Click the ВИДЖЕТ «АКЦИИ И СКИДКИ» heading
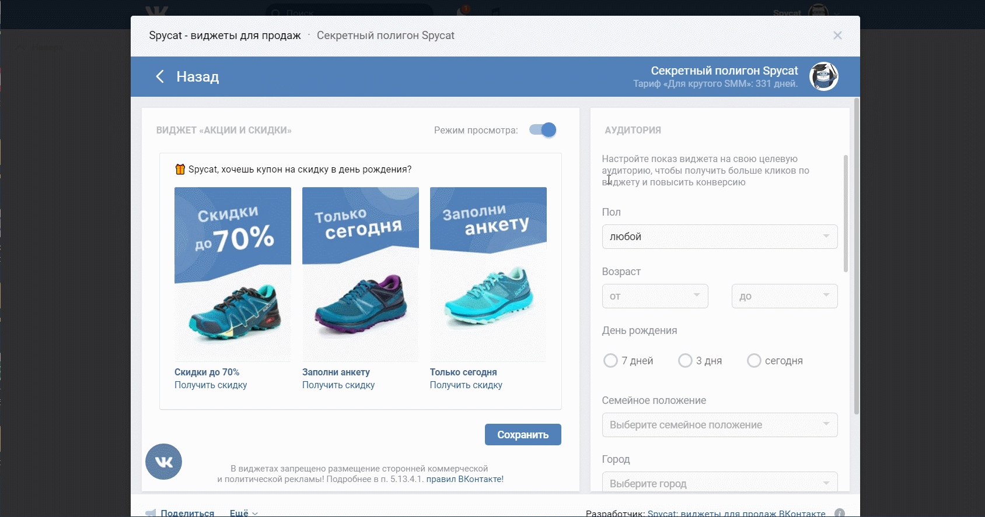The height and width of the screenshot is (517, 985). click(223, 130)
